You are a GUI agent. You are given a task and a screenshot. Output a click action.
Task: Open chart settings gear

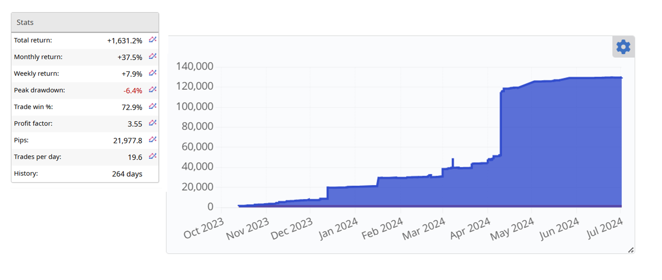pyautogui.click(x=623, y=47)
